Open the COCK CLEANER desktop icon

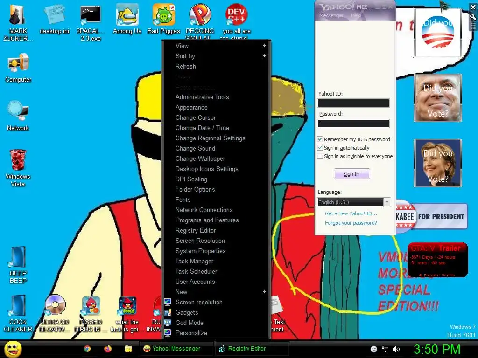[18, 314]
